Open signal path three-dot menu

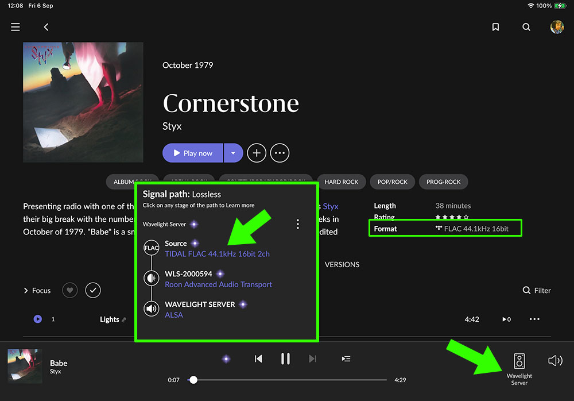coord(297,224)
